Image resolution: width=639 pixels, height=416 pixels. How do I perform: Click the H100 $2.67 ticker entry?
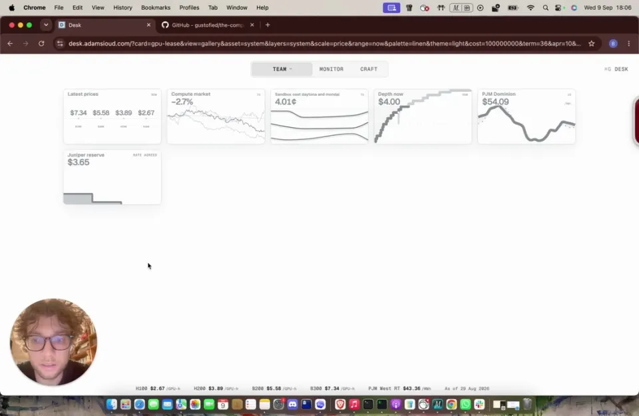[x=158, y=388]
